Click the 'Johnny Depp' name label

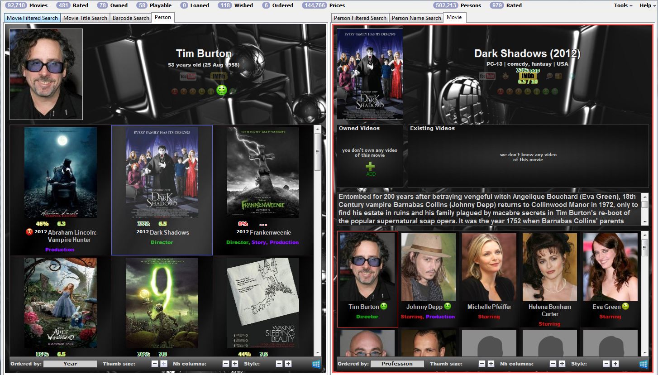point(424,307)
